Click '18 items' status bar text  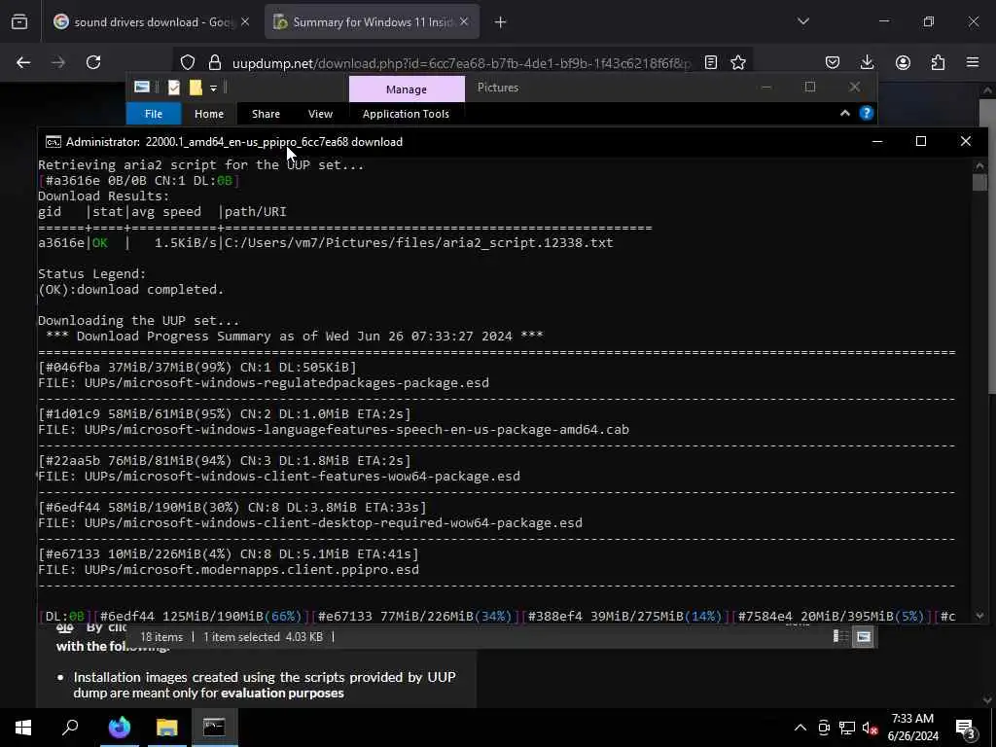pyautogui.click(x=161, y=636)
